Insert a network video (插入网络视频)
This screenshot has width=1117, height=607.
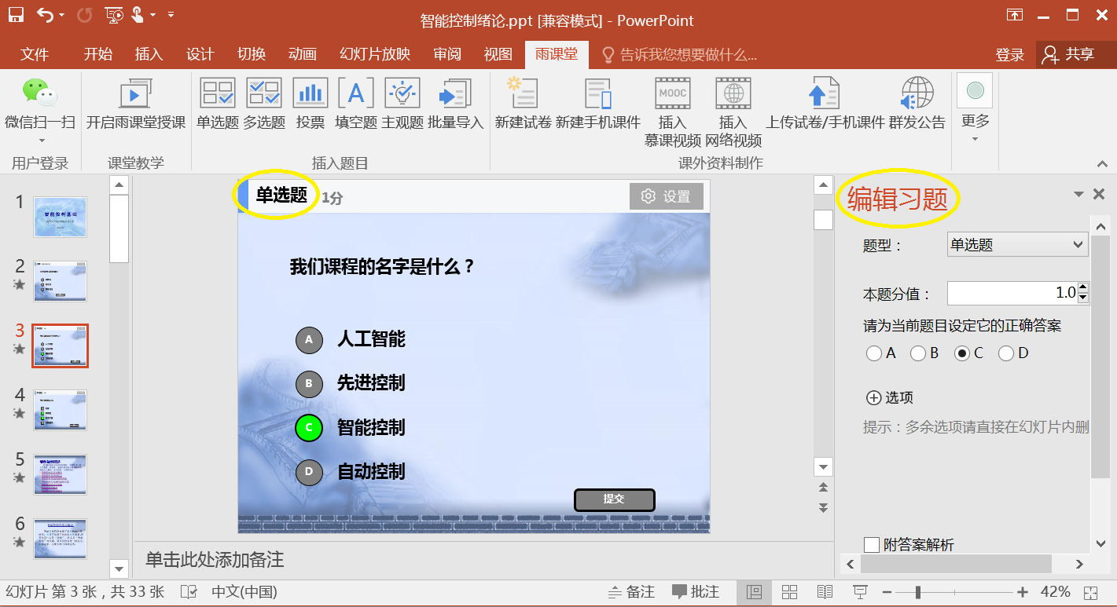[x=733, y=112]
